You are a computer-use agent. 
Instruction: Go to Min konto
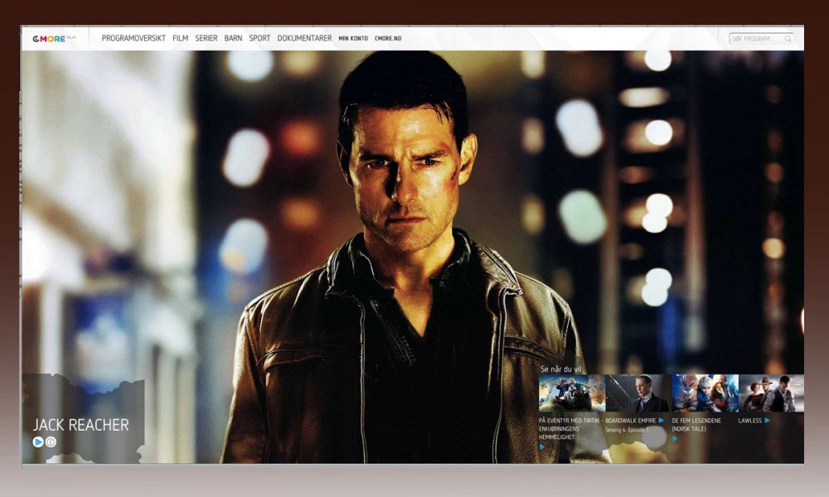click(353, 39)
